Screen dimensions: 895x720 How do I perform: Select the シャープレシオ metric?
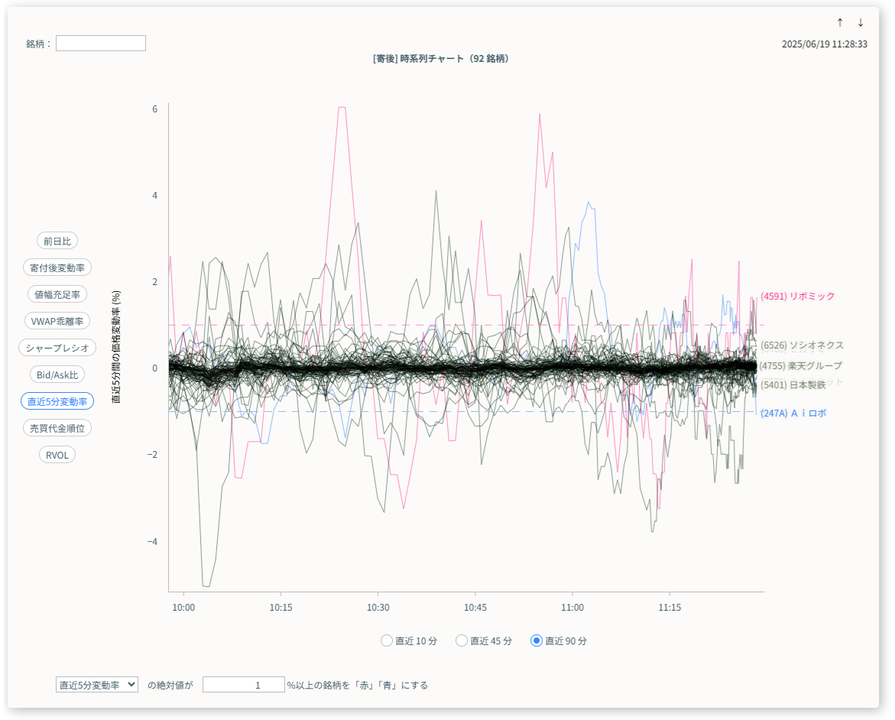tap(57, 348)
